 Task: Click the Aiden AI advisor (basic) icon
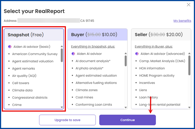click(x=10, y=47)
